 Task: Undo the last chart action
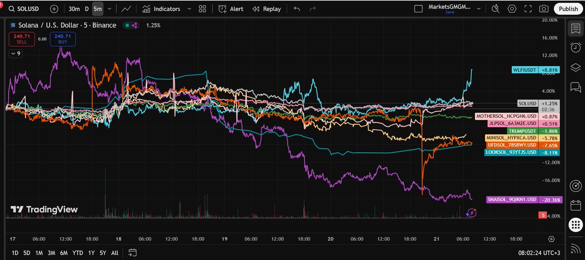(297, 9)
